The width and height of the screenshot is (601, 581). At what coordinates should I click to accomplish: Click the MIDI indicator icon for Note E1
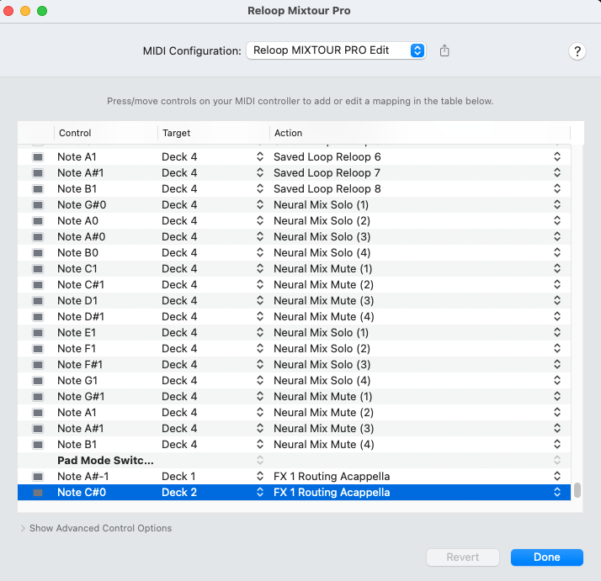(38, 333)
